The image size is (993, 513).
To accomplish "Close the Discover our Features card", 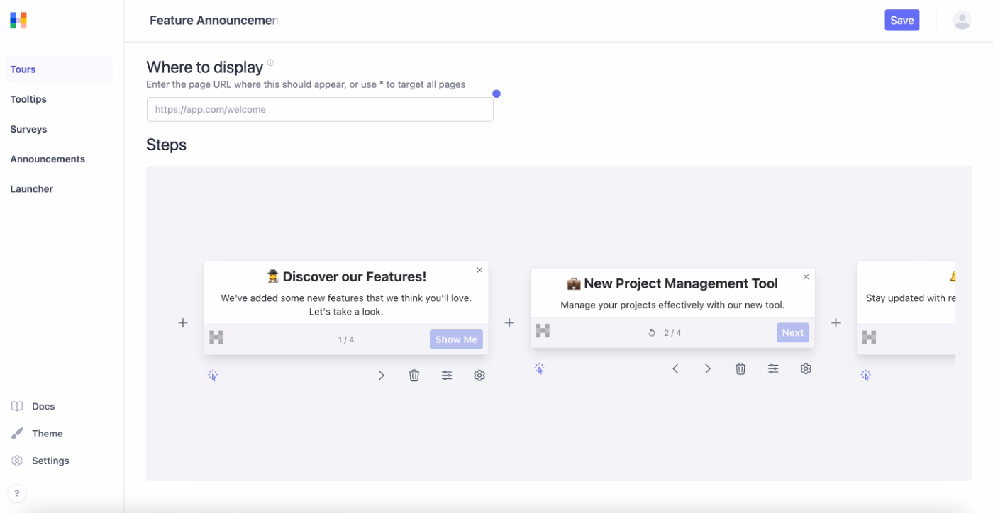I will point(479,270).
